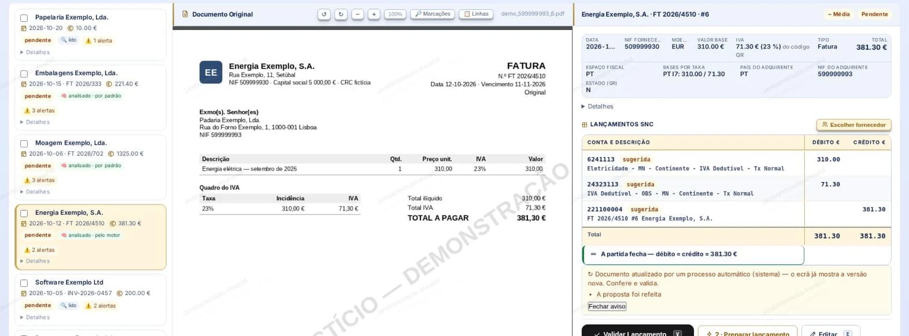This screenshot has height=336, width=909.
Task: Click '1 alerta' warning badge on Papelaria
Action: tap(99, 40)
